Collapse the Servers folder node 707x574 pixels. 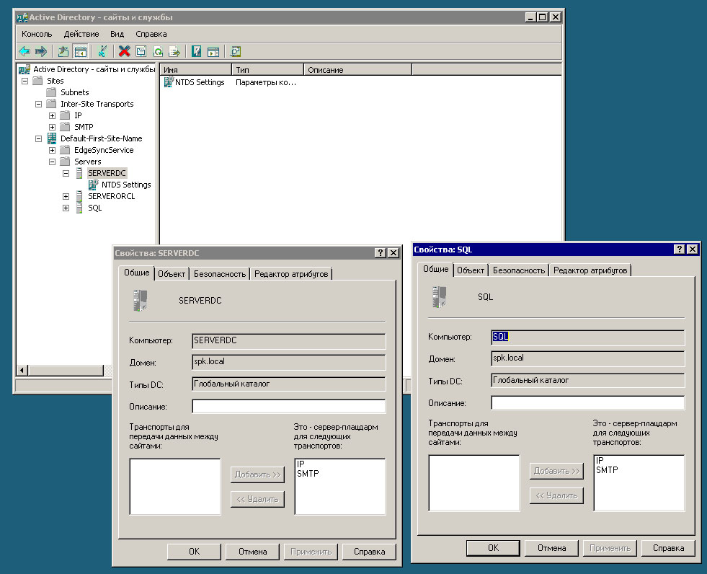tap(53, 162)
